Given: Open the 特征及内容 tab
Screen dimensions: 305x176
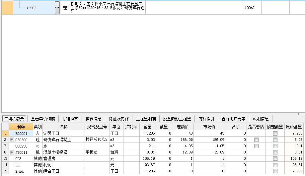Looking at the screenshot, I should coord(119,119).
